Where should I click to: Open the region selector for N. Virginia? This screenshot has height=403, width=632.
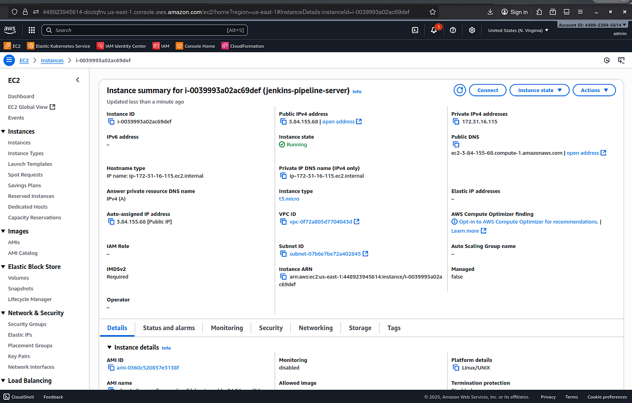click(519, 30)
